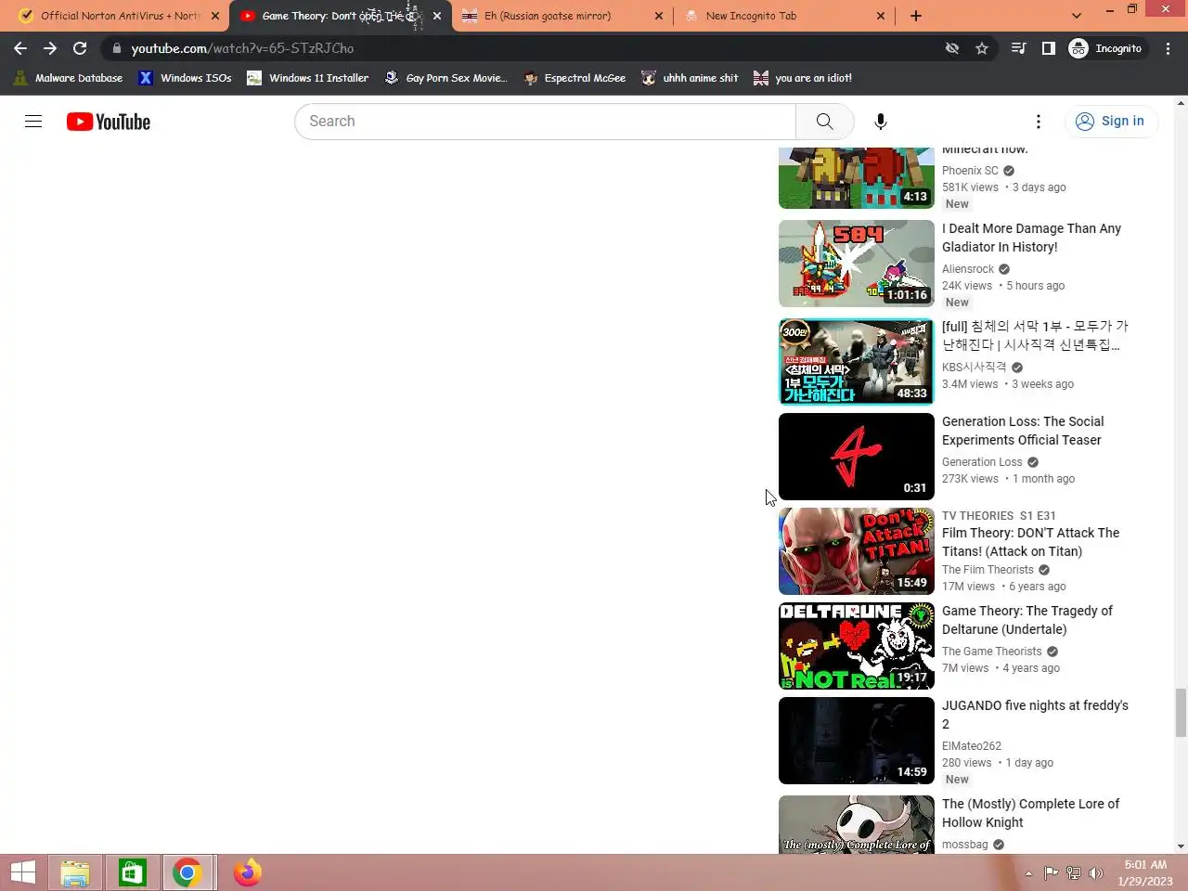
Task: Open the Espectral McGee bookmark
Action: click(x=575, y=78)
